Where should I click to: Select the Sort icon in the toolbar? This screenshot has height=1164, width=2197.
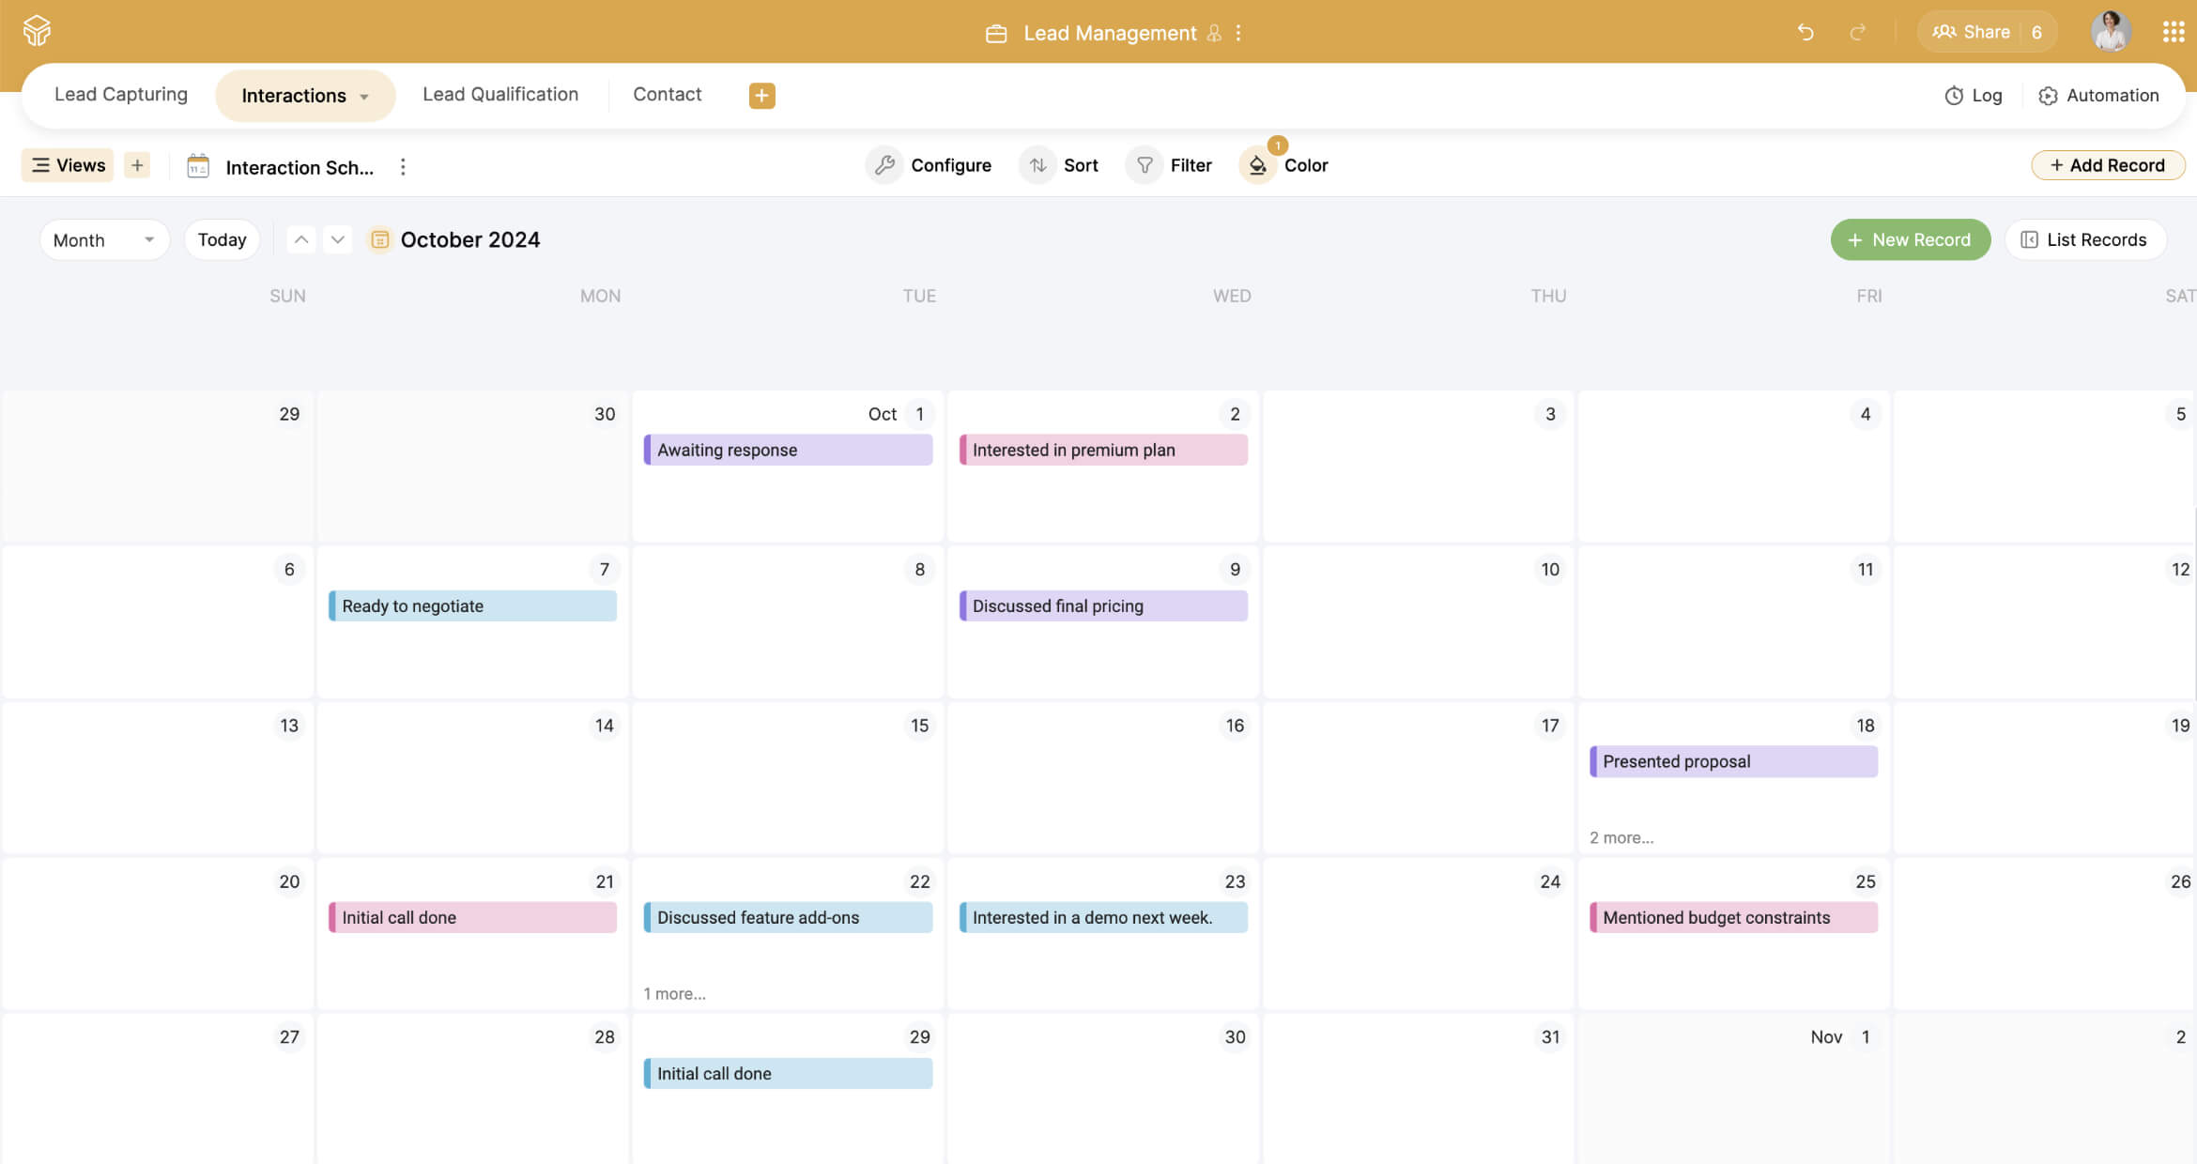tap(1037, 164)
